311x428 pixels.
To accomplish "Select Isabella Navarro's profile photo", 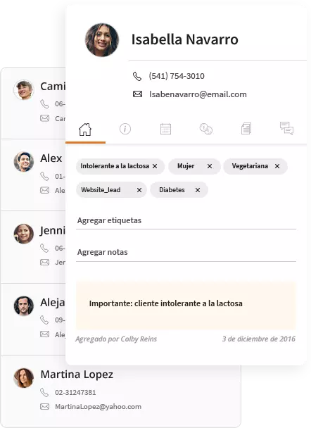I will coord(102,40).
